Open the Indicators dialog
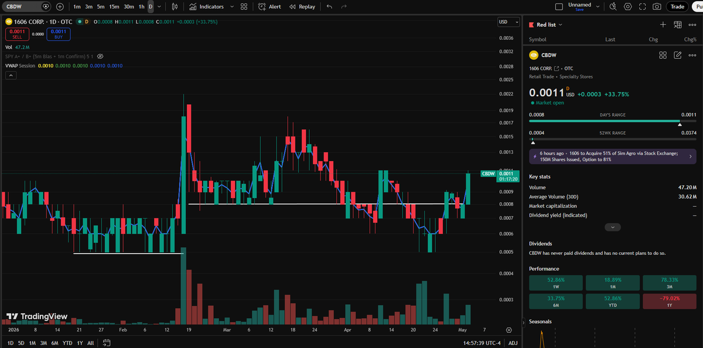The width and height of the screenshot is (703, 348). (x=206, y=6)
